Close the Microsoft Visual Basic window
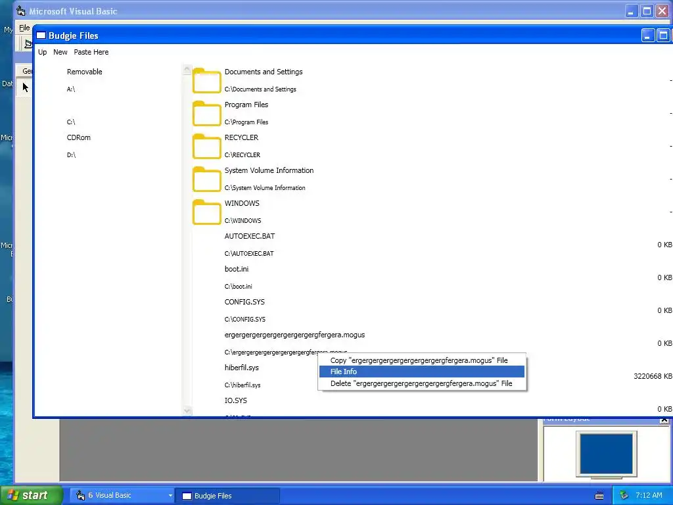This screenshot has width=673, height=505. [662, 11]
